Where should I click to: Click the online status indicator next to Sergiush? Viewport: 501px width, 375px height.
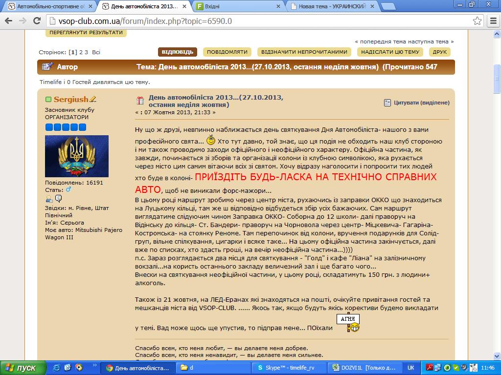tap(48, 100)
